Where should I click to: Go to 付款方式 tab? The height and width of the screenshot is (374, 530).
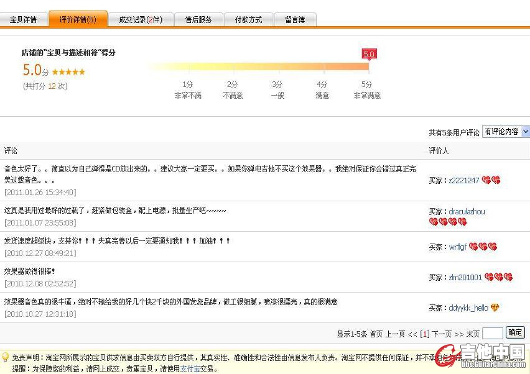point(248,20)
